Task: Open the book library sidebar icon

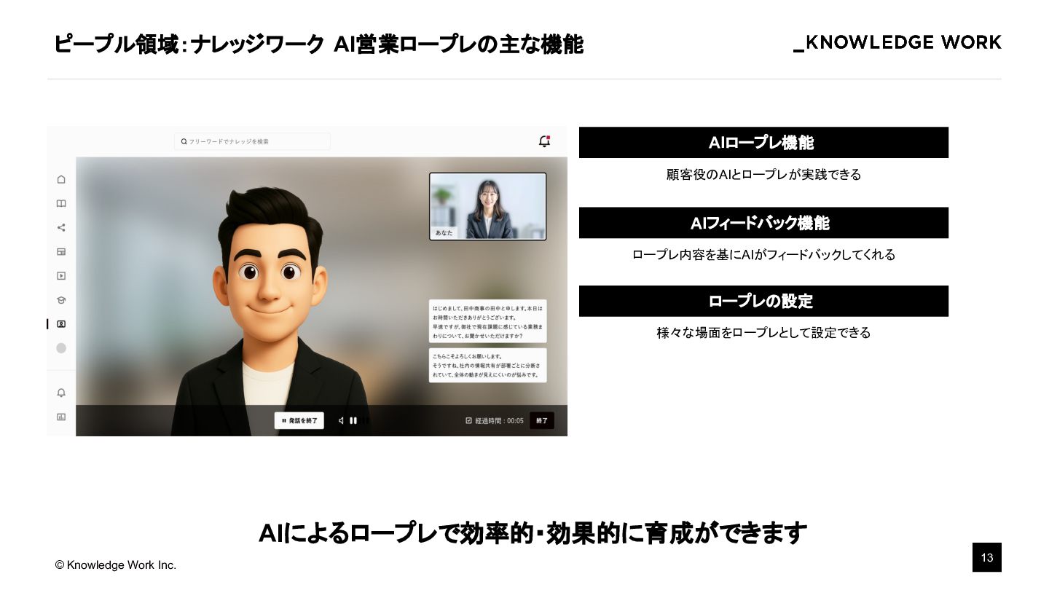Action: click(61, 203)
